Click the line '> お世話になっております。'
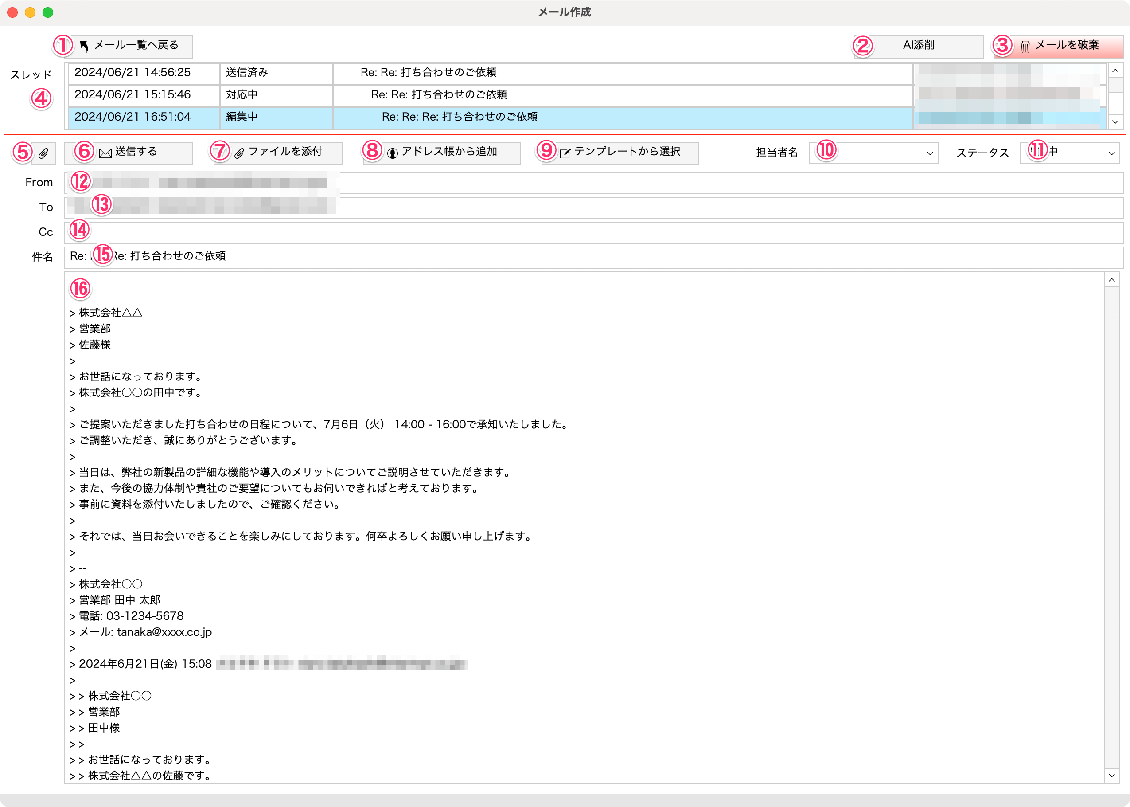Image resolution: width=1130 pixels, height=807 pixels. point(136,376)
